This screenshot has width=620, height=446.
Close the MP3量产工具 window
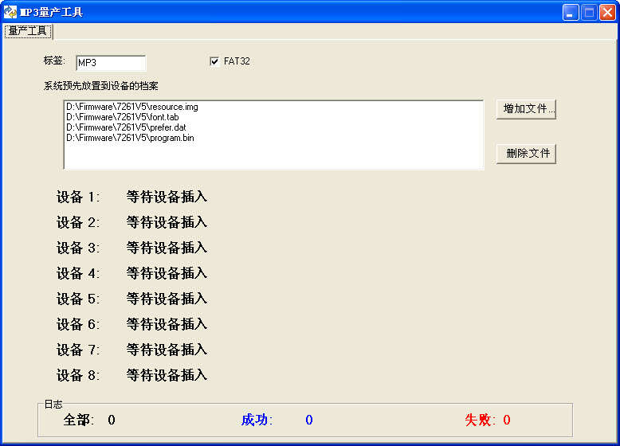[607, 12]
